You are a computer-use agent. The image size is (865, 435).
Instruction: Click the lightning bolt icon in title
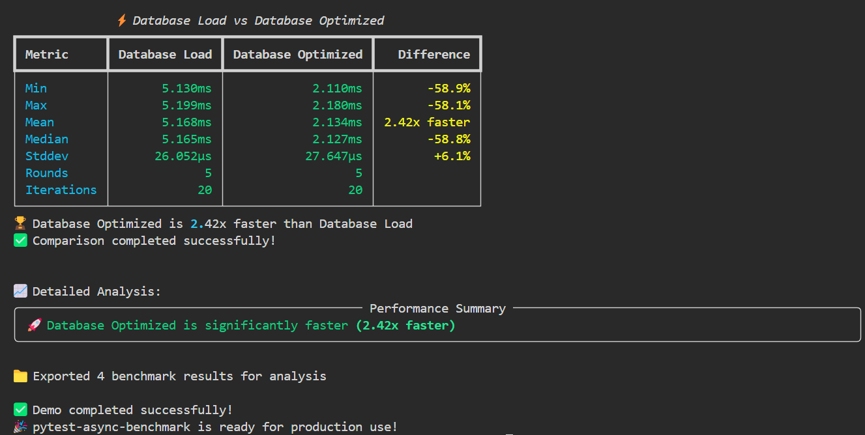tap(122, 21)
